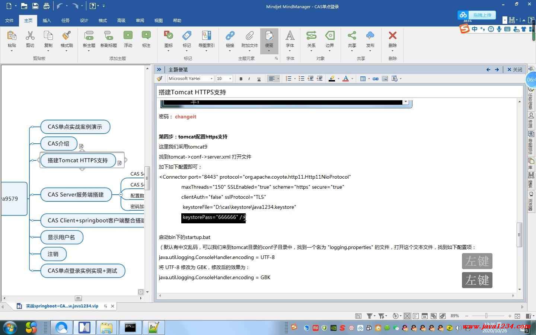Open the font color dropdown arrow
Viewport: 536px width, 335px height.
pos(352,79)
